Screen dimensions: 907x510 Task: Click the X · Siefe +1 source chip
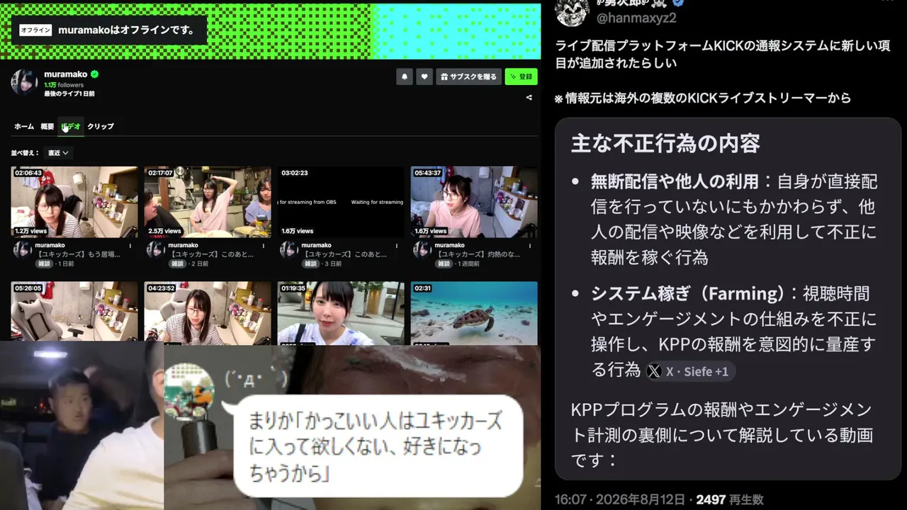690,371
